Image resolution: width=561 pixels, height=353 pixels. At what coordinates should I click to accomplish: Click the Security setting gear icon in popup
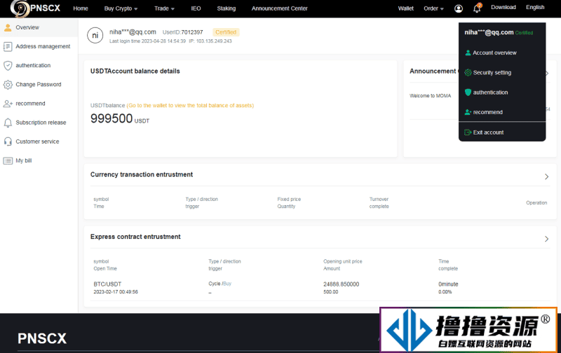click(x=468, y=73)
